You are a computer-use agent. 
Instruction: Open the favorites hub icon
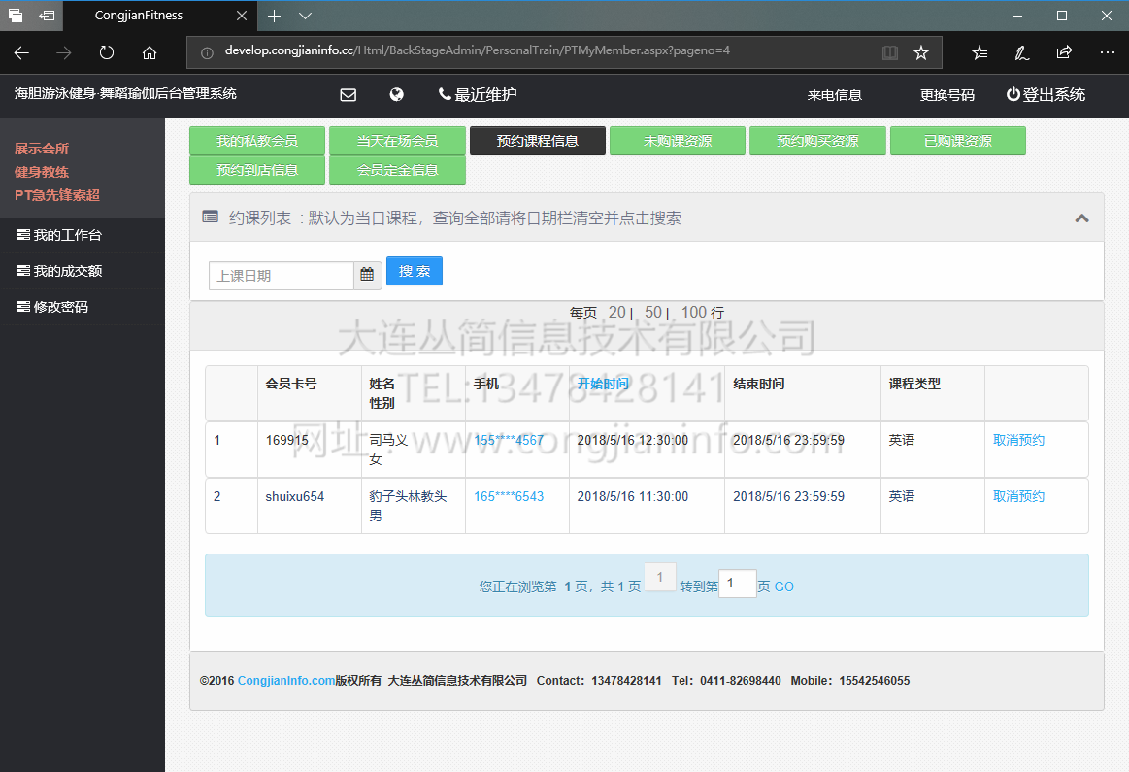980,52
